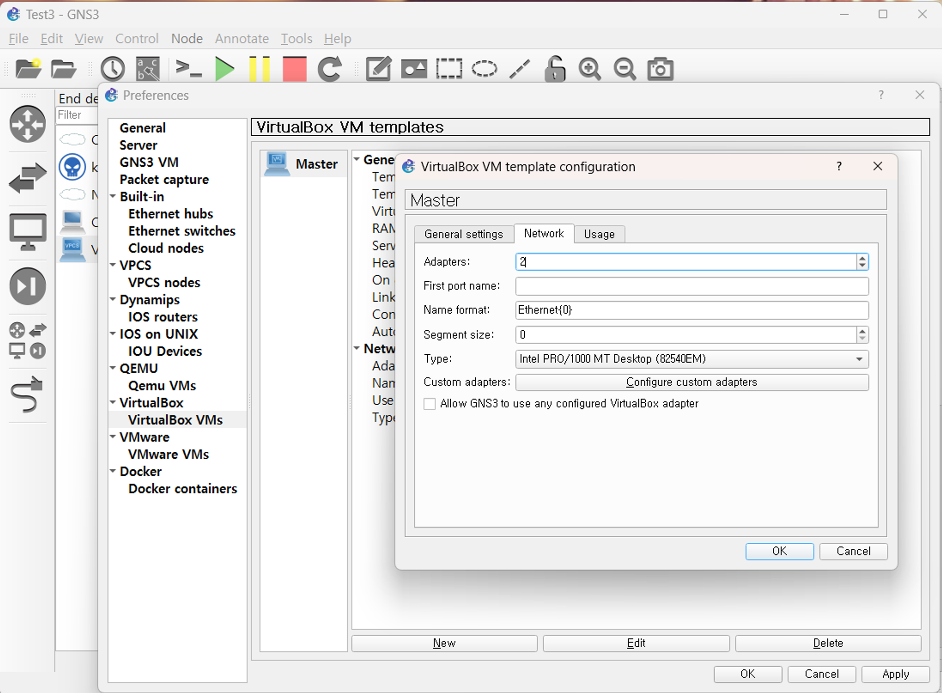Enable Allow GNS3 to use any VirtualBox adapter

(430, 404)
